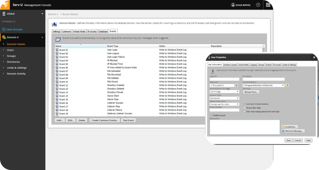319x170 pixels.
Task: Click the Availability... button
Action: tap(290, 127)
